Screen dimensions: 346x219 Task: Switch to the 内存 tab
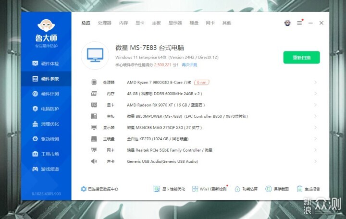point(124,23)
